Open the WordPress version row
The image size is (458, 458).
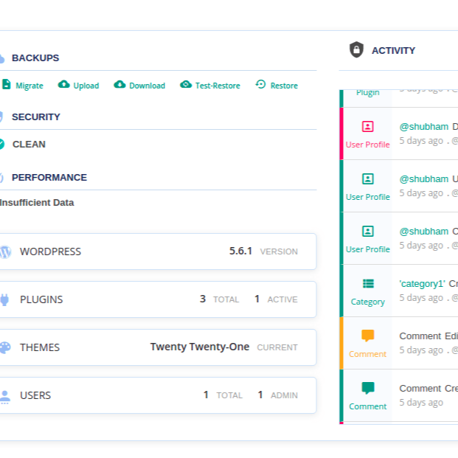(157, 251)
